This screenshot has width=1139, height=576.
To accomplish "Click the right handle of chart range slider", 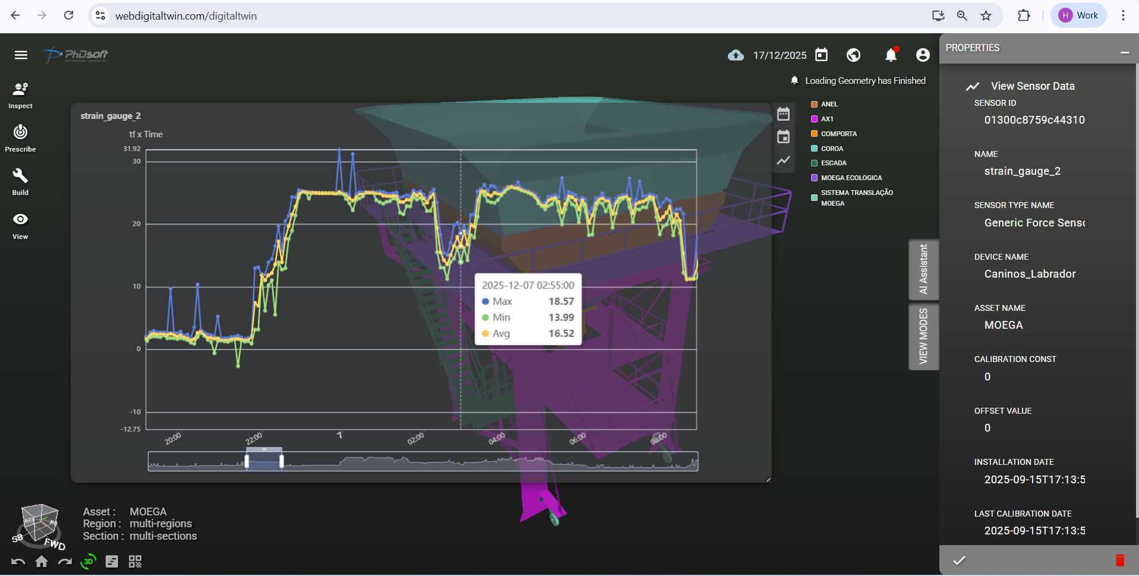I will [x=282, y=461].
